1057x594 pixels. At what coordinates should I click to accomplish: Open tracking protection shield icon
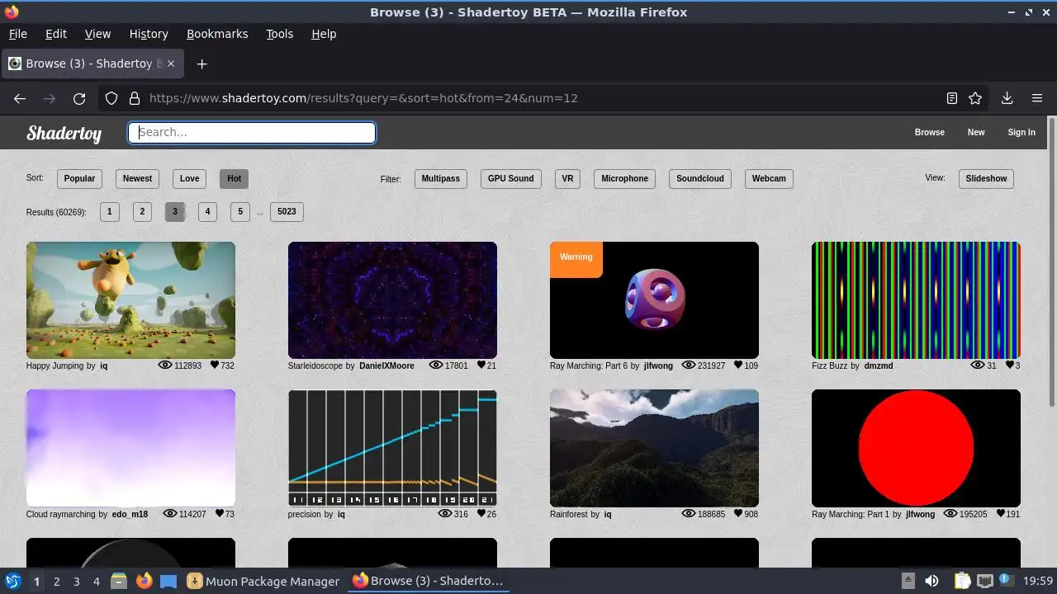pos(111,98)
